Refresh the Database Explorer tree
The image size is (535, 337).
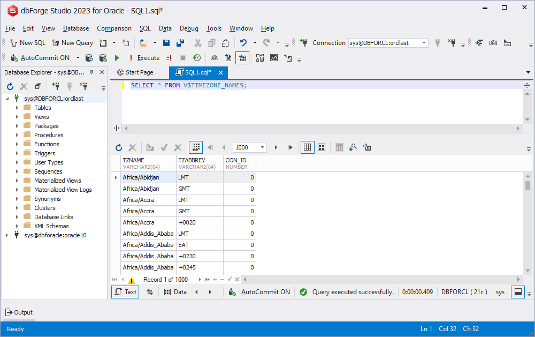click(x=10, y=86)
